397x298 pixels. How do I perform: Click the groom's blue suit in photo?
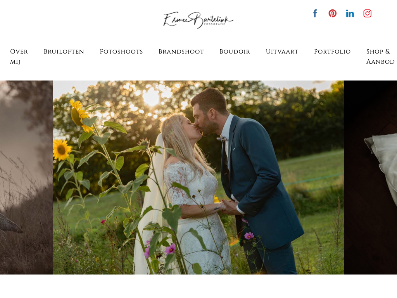point(261,177)
